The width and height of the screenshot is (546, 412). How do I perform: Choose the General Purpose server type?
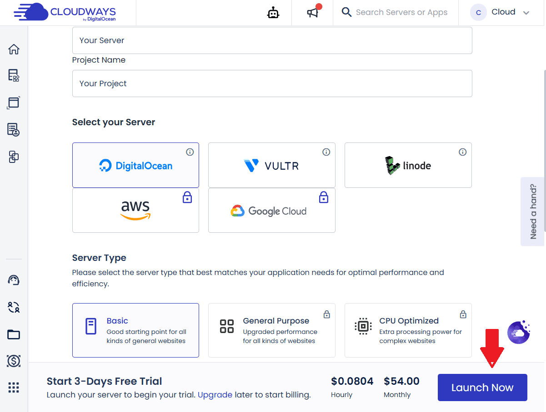tap(272, 330)
